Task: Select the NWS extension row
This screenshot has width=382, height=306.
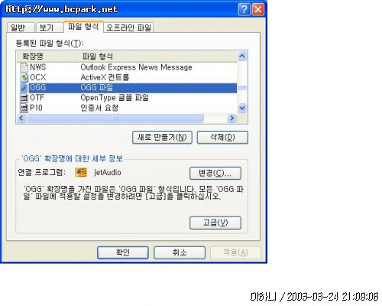Action: click(127, 67)
